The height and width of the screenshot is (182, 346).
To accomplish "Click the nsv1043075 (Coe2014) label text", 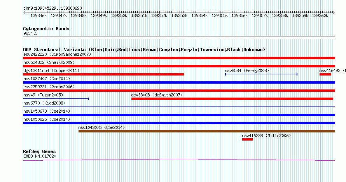I will [101, 127].
